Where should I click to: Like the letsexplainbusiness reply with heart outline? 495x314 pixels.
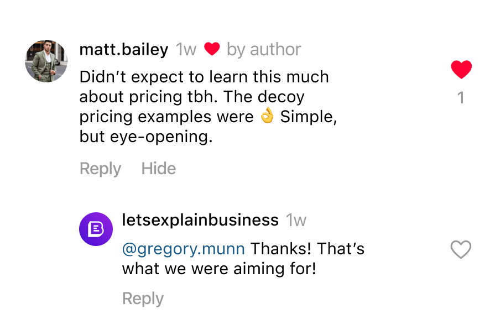[x=461, y=250]
